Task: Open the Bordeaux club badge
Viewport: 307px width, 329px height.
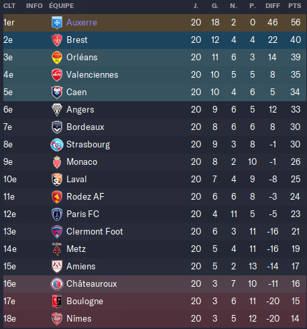Action: coord(57,127)
